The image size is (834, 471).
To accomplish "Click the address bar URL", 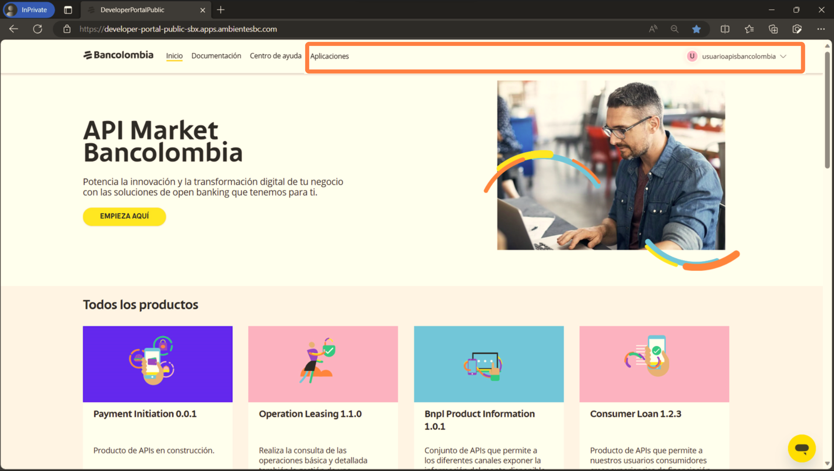I will 178,29.
